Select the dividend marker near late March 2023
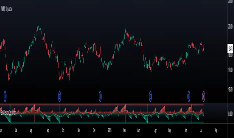The height and width of the screenshot is (138, 234). 150,96
